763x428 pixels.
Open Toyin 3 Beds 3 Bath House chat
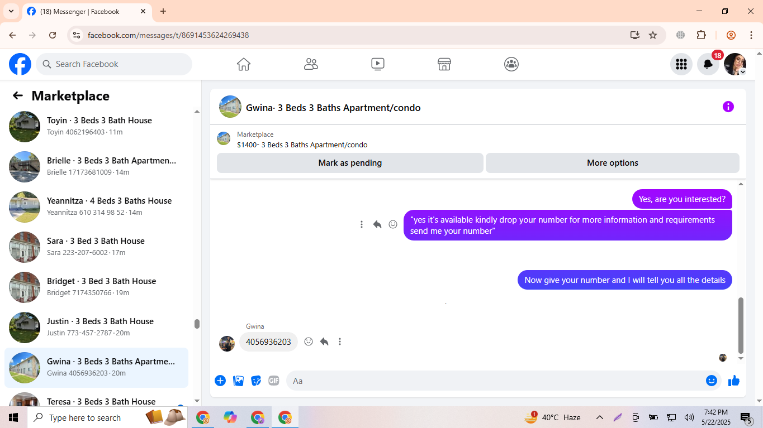click(96, 127)
